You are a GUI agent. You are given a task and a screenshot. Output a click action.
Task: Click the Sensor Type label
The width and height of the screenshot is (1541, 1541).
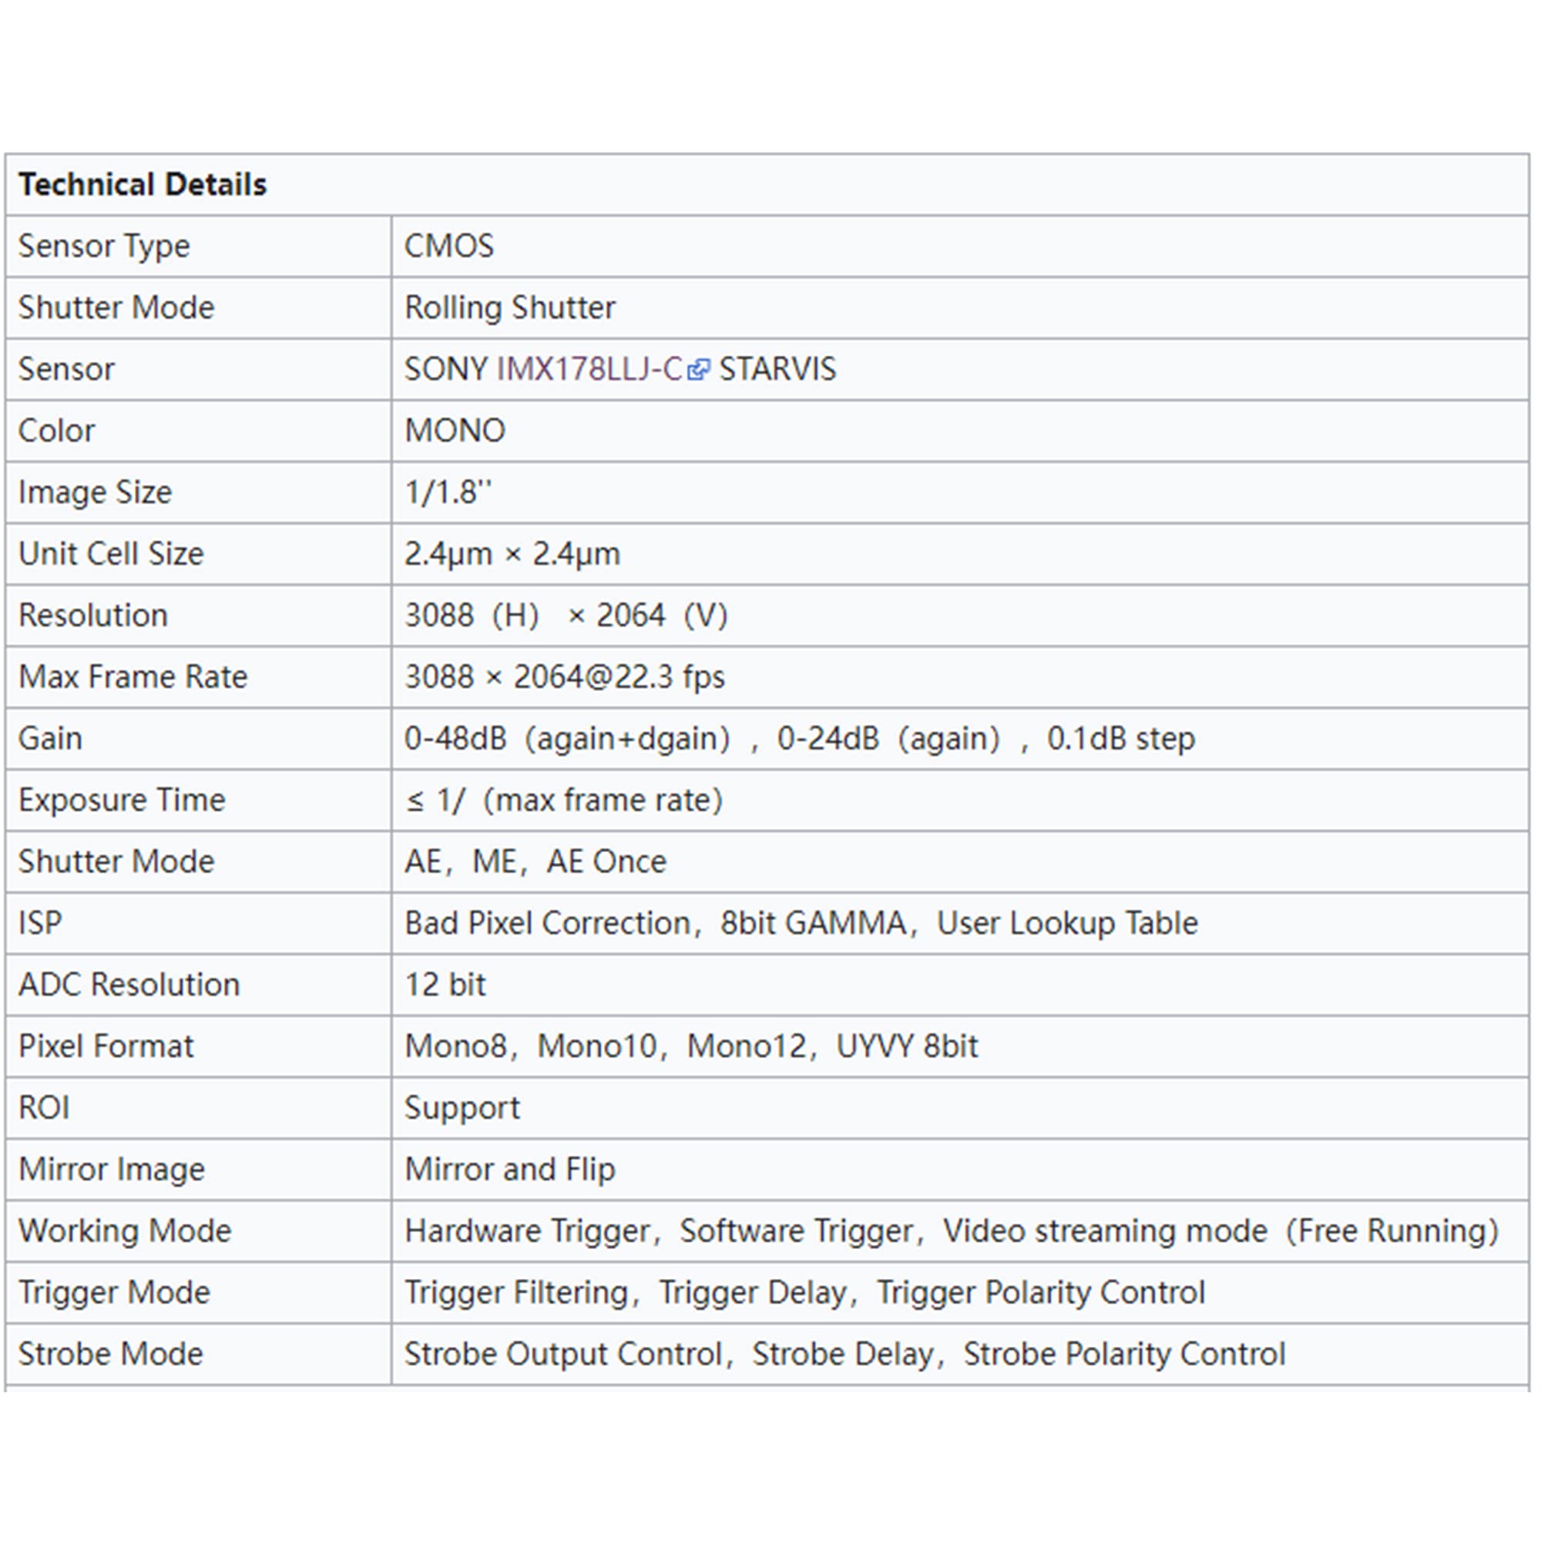(x=105, y=247)
